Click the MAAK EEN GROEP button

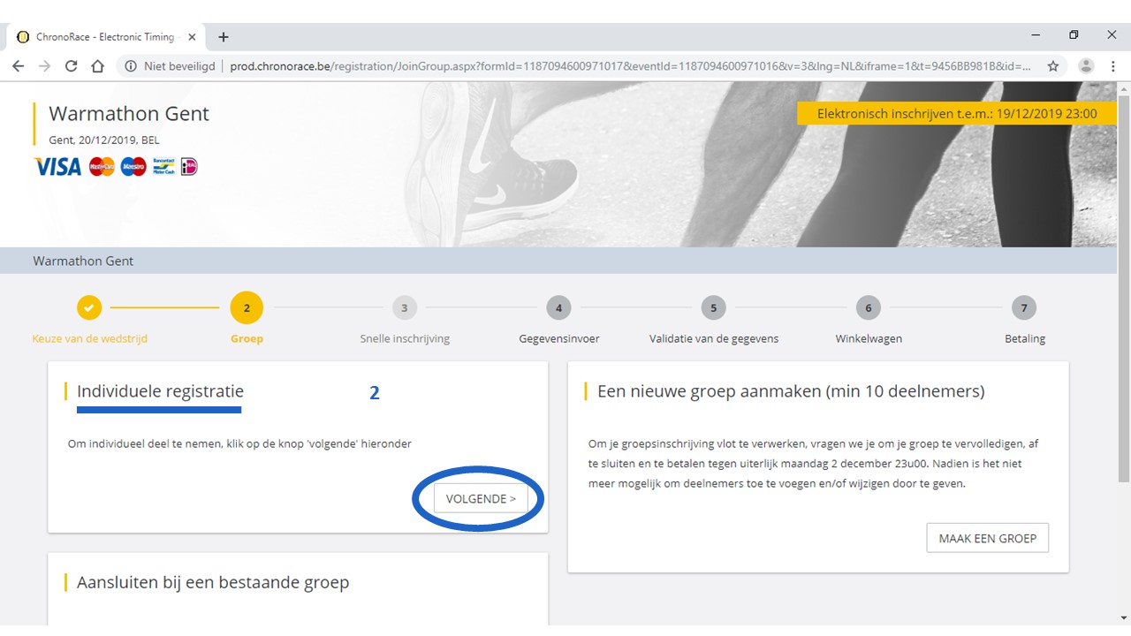pyautogui.click(x=987, y=538)
